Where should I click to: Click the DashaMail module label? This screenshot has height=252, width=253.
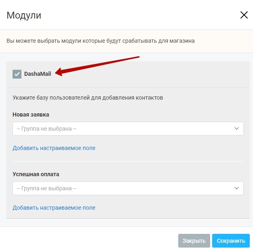(38, 74)
